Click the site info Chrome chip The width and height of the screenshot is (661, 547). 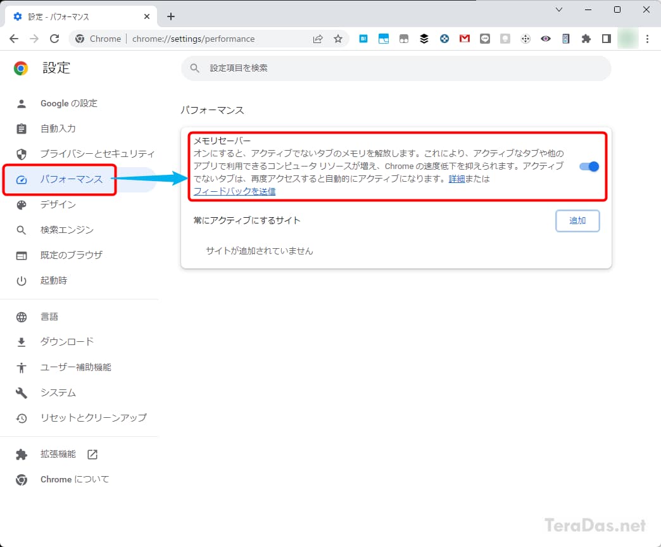point(98,39)
